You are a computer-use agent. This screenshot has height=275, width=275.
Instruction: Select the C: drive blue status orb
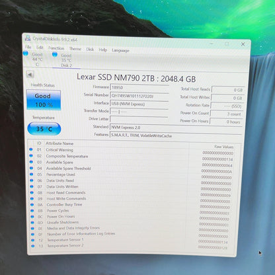[26, 53]
